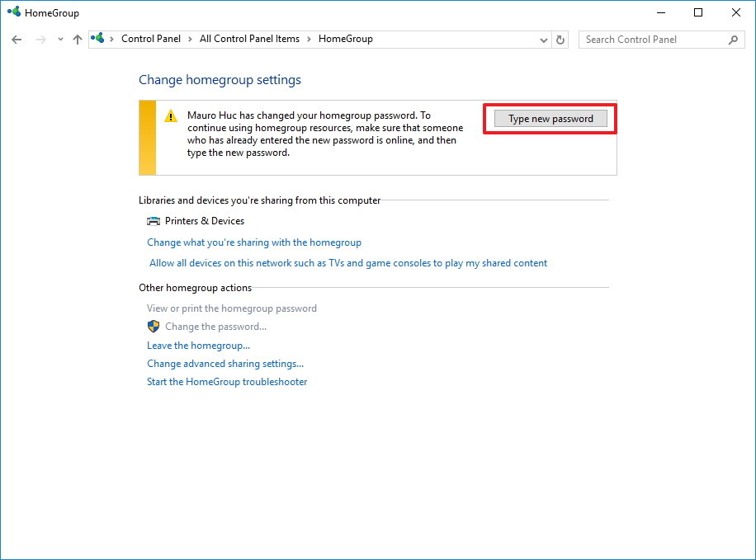Click the up one level arrow

77,39
